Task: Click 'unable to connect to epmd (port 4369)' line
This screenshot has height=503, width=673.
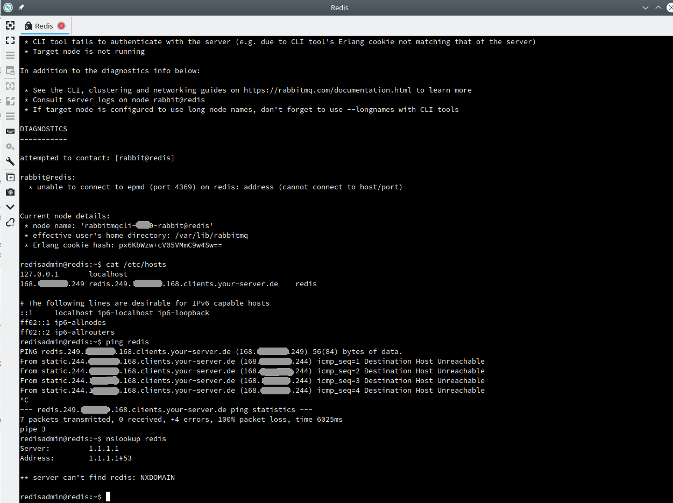Action: tap(215, 187)
